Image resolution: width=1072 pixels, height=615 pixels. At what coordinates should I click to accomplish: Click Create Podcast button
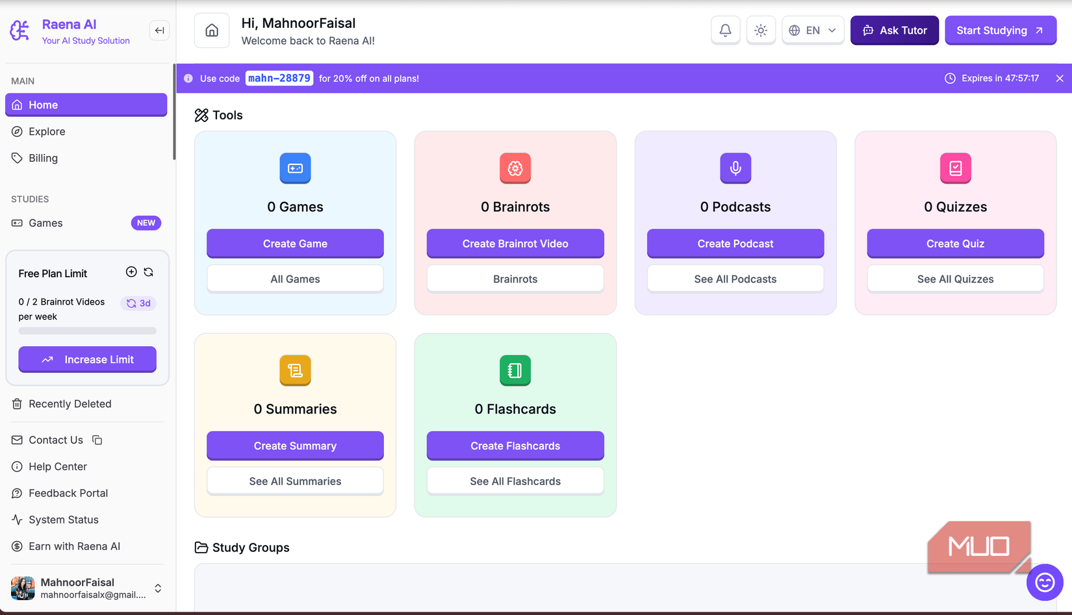pos(735,244)
